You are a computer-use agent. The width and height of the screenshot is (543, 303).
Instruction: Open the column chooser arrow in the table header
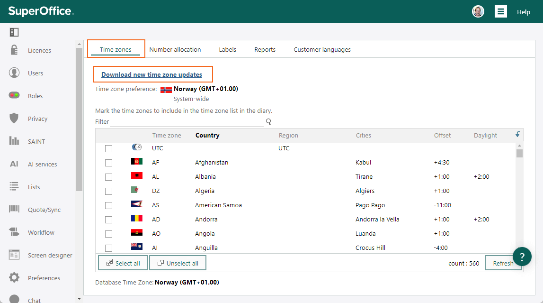coord(517,135)
